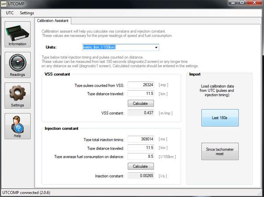Click the '[ l/s ]' unit label
The height and width of the screenshot is (197, 264).
(x=163, y=176)
